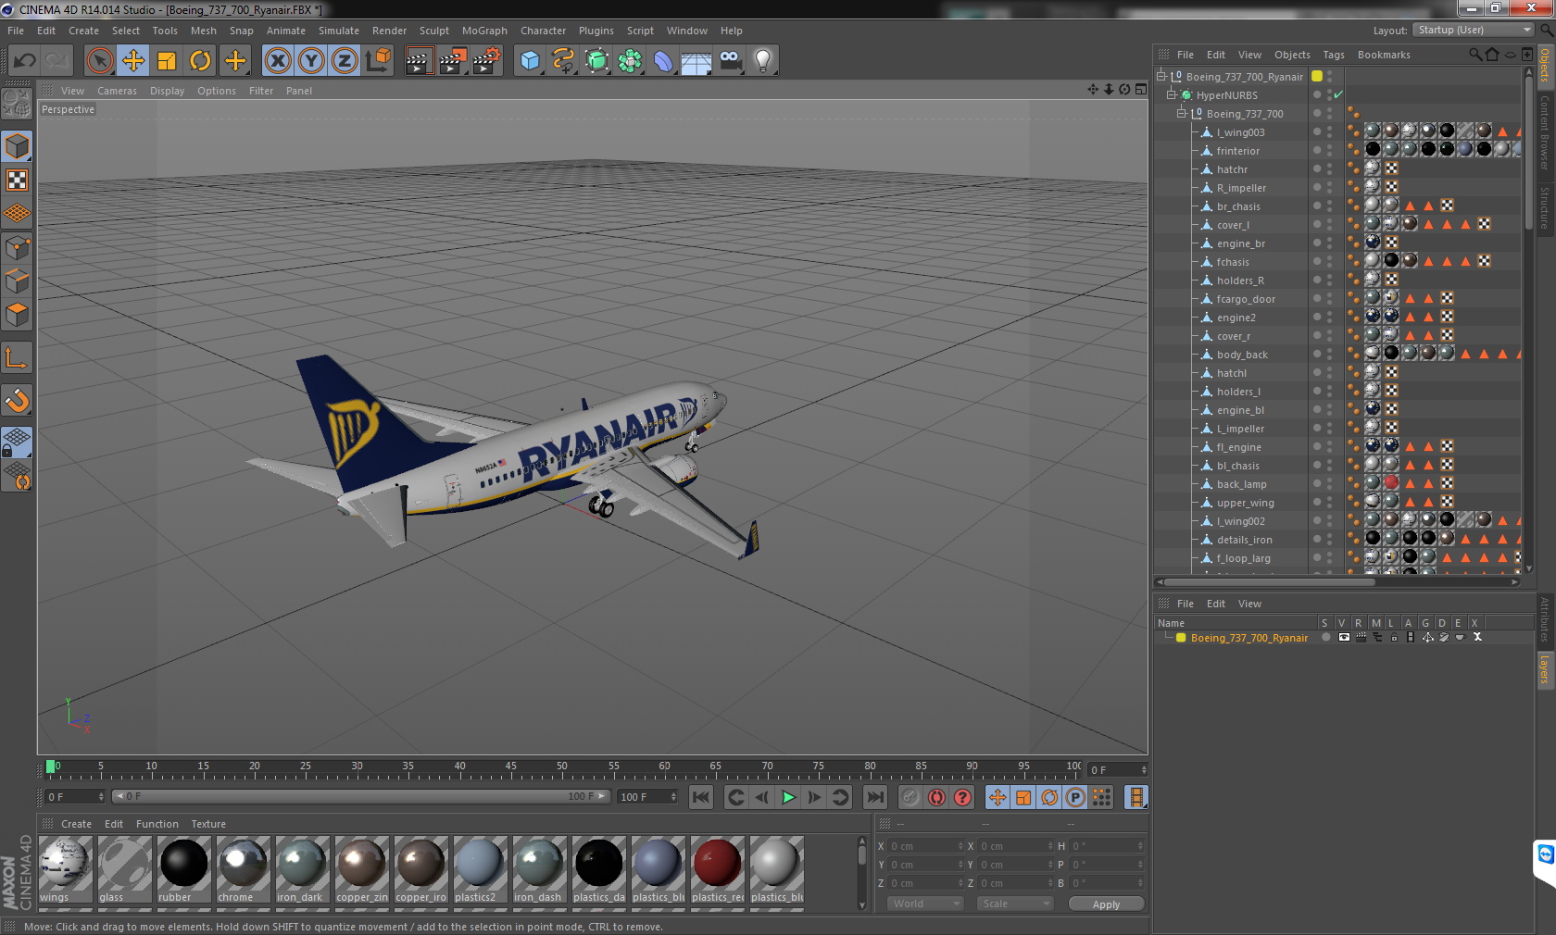Screen dimensions: 1556x935
Task: Open the World coordinate dropdown
Action: (925, 904)
